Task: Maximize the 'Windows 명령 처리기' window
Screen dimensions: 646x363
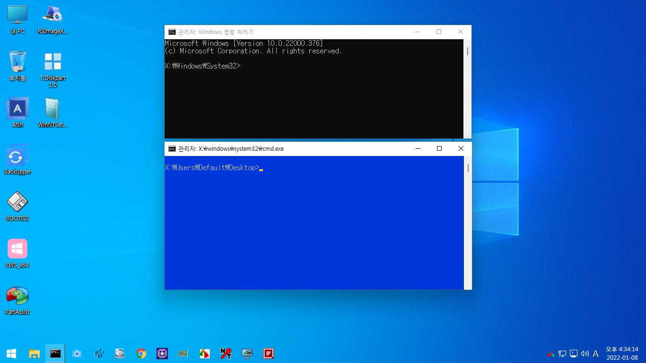Action: [439, 32]
